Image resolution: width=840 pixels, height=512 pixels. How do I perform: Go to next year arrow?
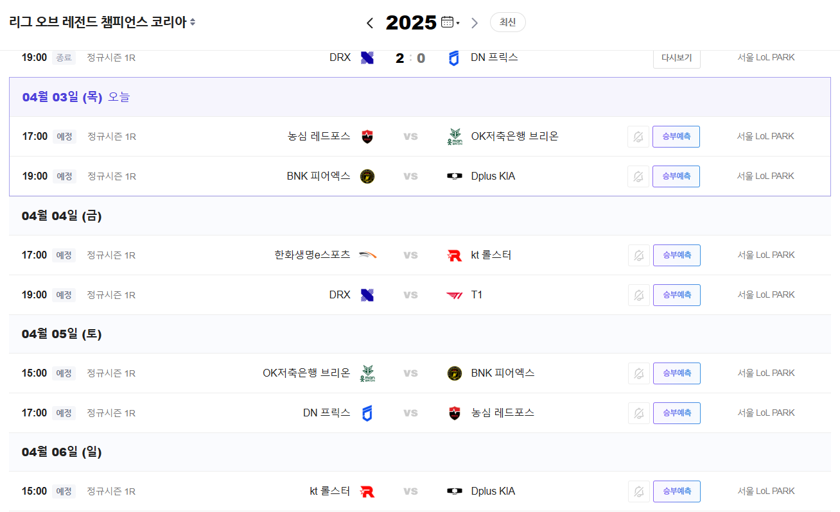475,23
